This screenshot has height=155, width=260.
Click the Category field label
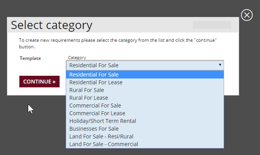coord(77,58)
